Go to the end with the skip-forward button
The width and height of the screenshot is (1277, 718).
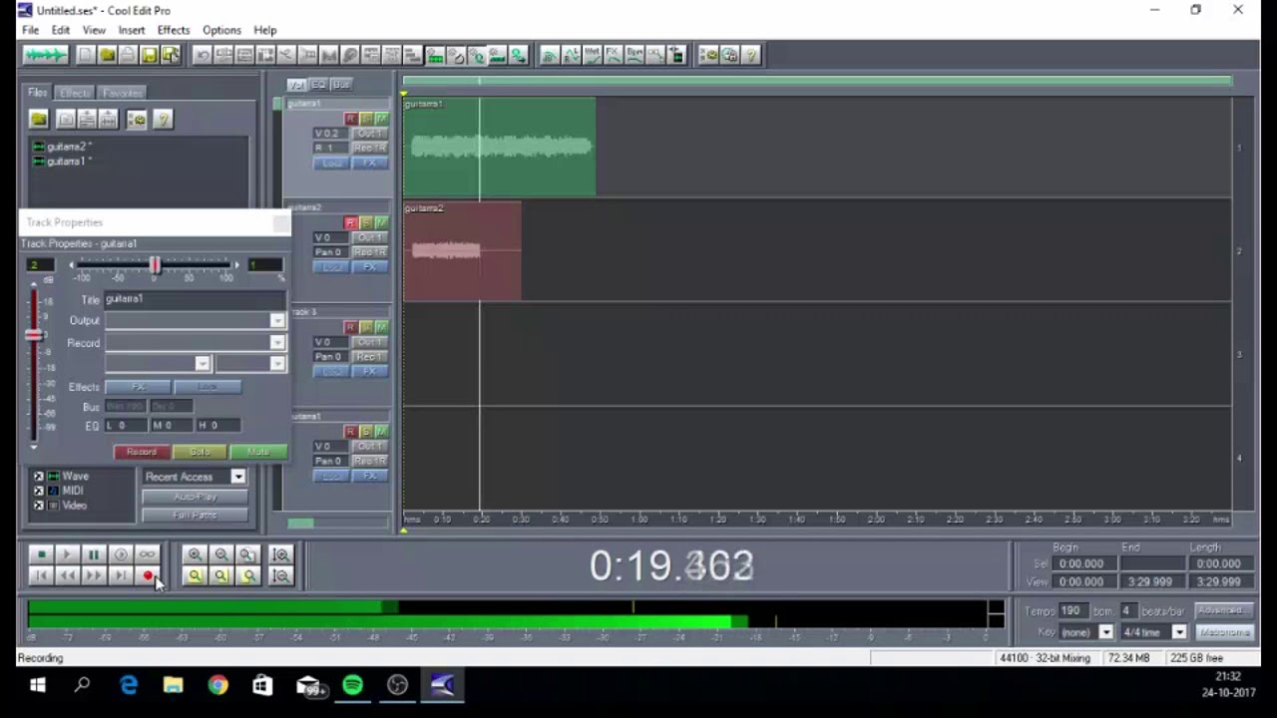121,575
